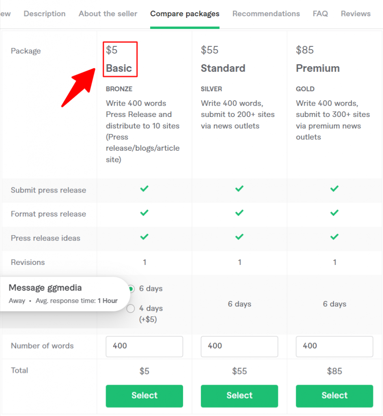The height and width of the screenshot is (416, 383).
Task: Click the Standard column Format press release checkmark
Action: tap(239, 213)
